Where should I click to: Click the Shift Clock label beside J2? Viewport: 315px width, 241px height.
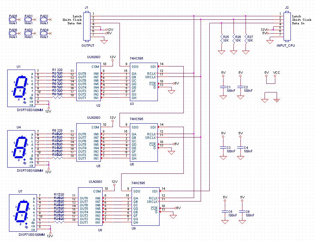tap(302, 19)
